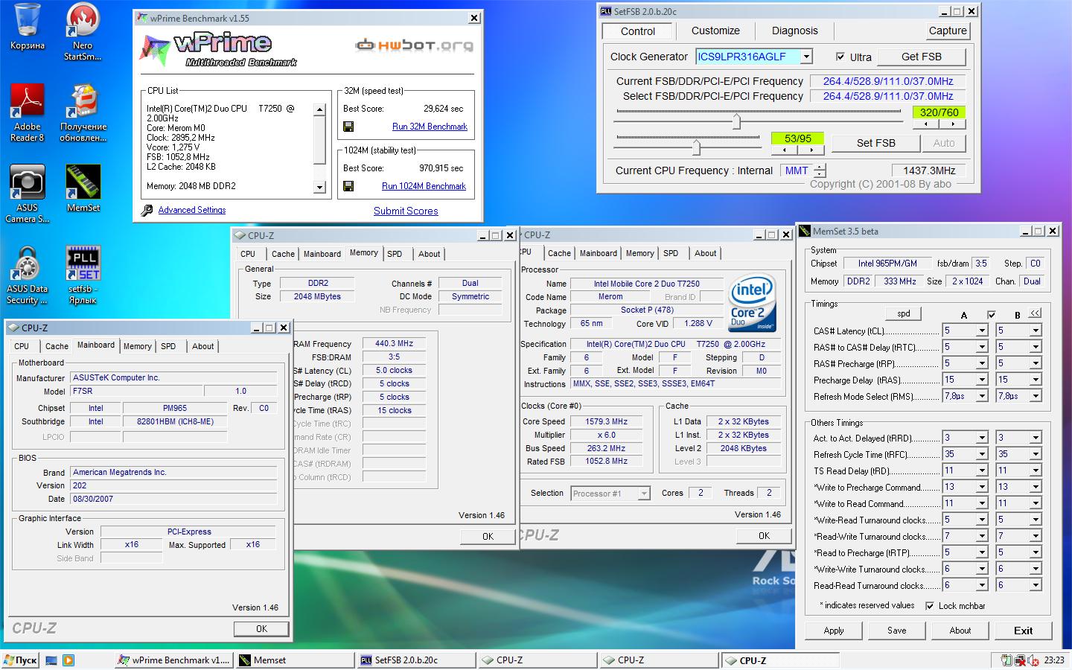Open ASUS Data Security desktop icon
The height and width of the screenshot is (670, 1072).
tap(28, 275)
